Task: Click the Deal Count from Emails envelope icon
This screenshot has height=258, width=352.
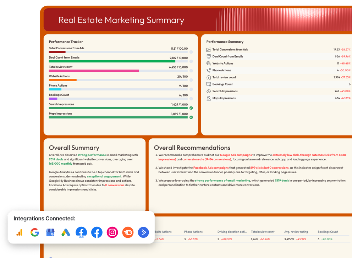Action: pos(208,56)
